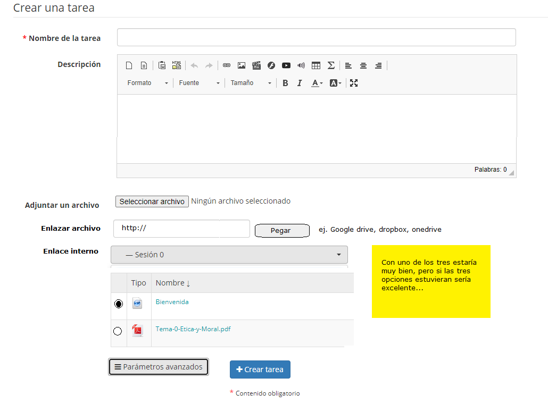Insert Flash content icon

pyautogui.click(x=271, y=65)
